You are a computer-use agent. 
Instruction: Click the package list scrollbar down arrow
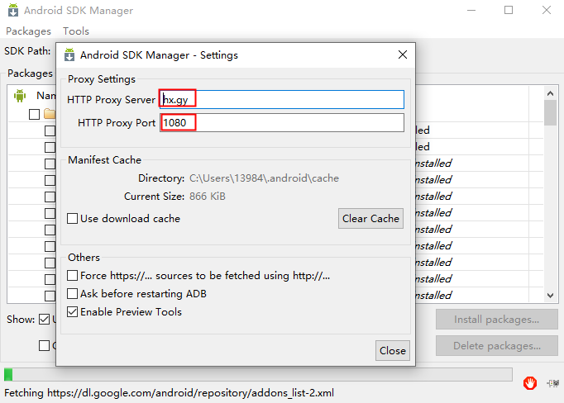(x=550, y=296)
